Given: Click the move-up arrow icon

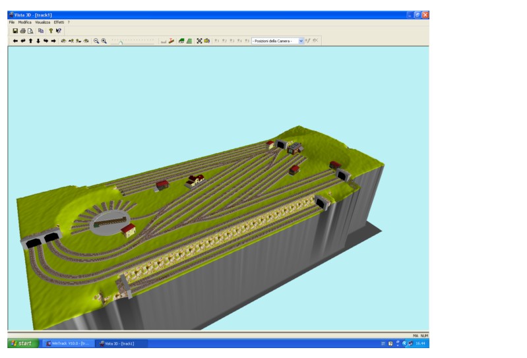Looking at the screenshot, I should tap(30, 41).
